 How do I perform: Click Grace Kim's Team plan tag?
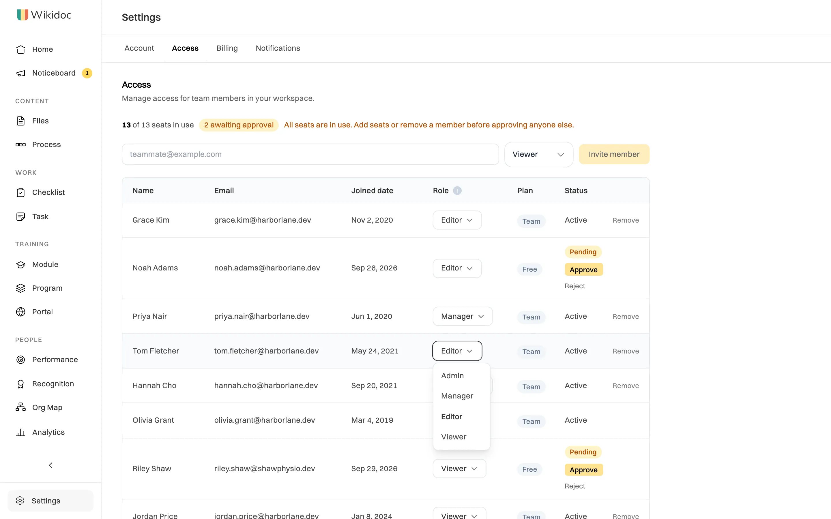[531, 221]
